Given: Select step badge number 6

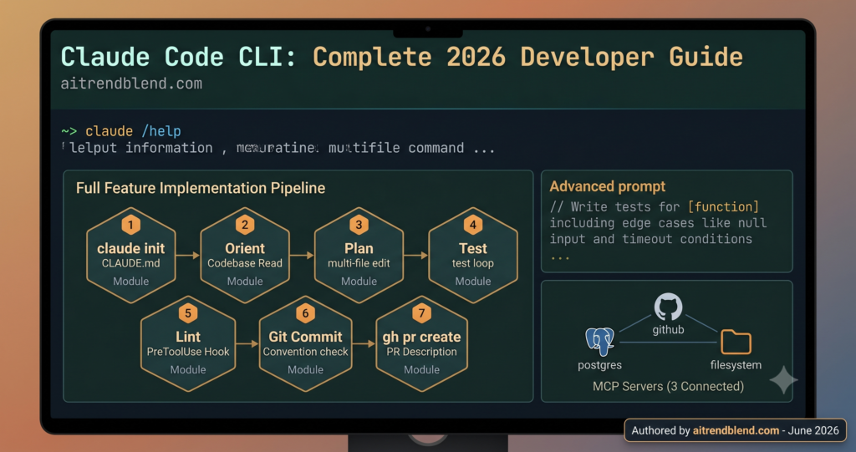Looking at the screenshot, I should 305,312.
